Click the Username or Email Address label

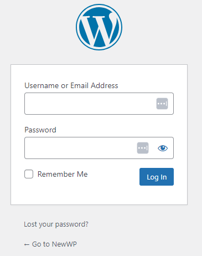tap(71, 86)
